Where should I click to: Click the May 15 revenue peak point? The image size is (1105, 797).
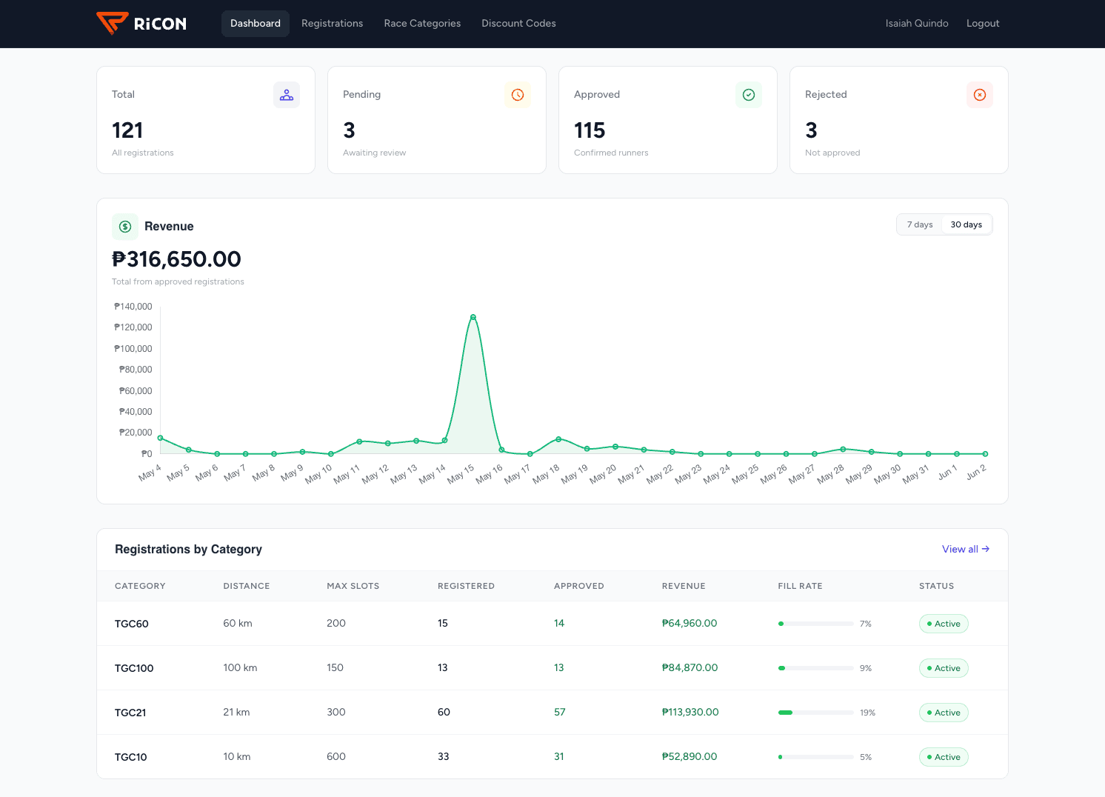click(x=473, y=317)
